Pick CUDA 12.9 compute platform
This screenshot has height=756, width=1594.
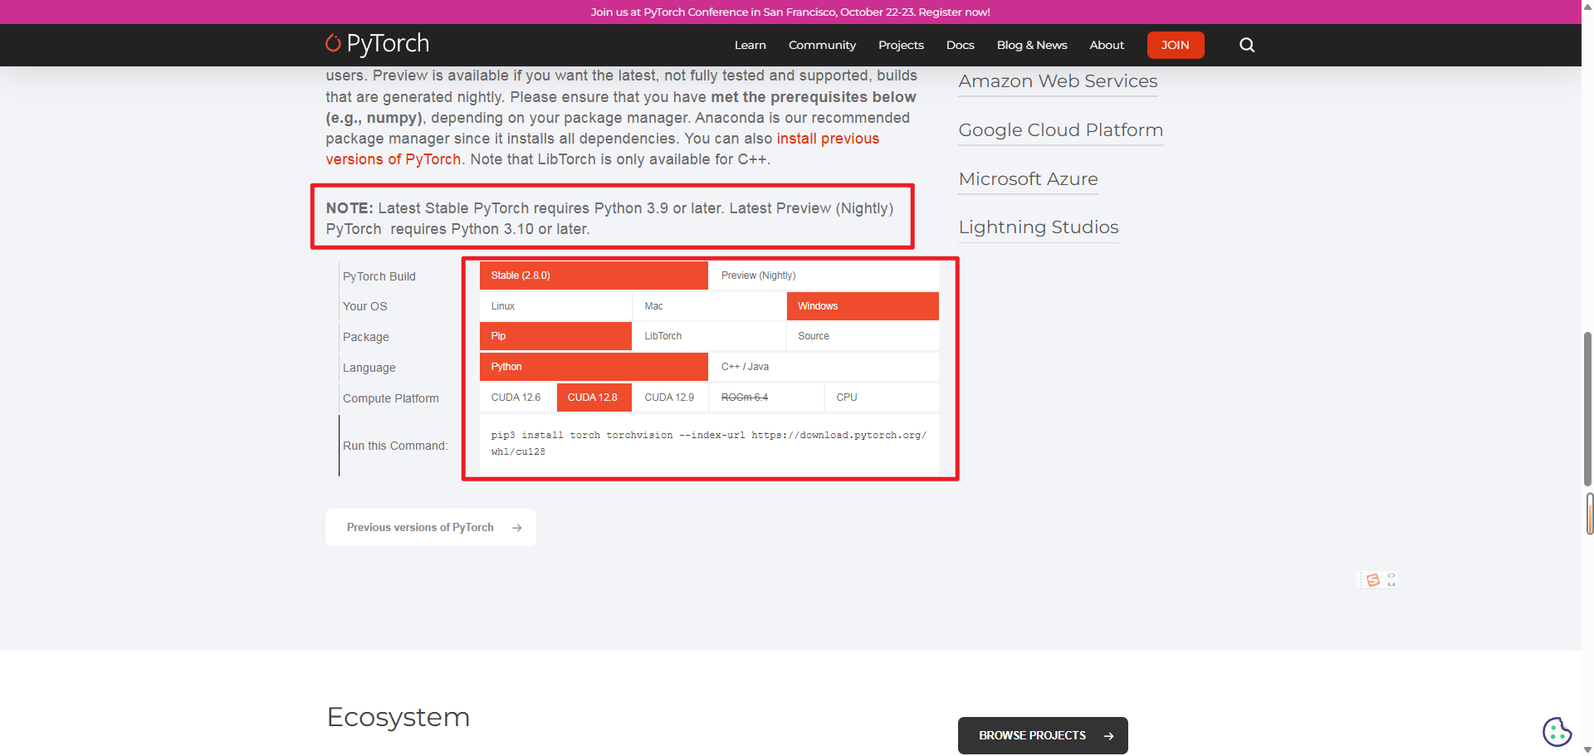(x=670, y=398)
